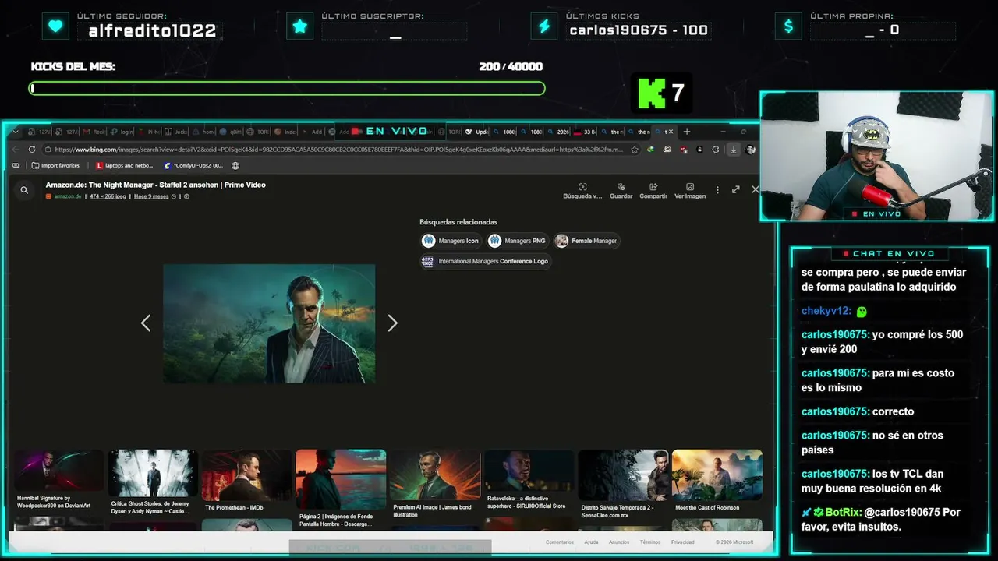Open the Hannibal Signature thumbnail
998x561 pixels.
[x=58, y=471]
